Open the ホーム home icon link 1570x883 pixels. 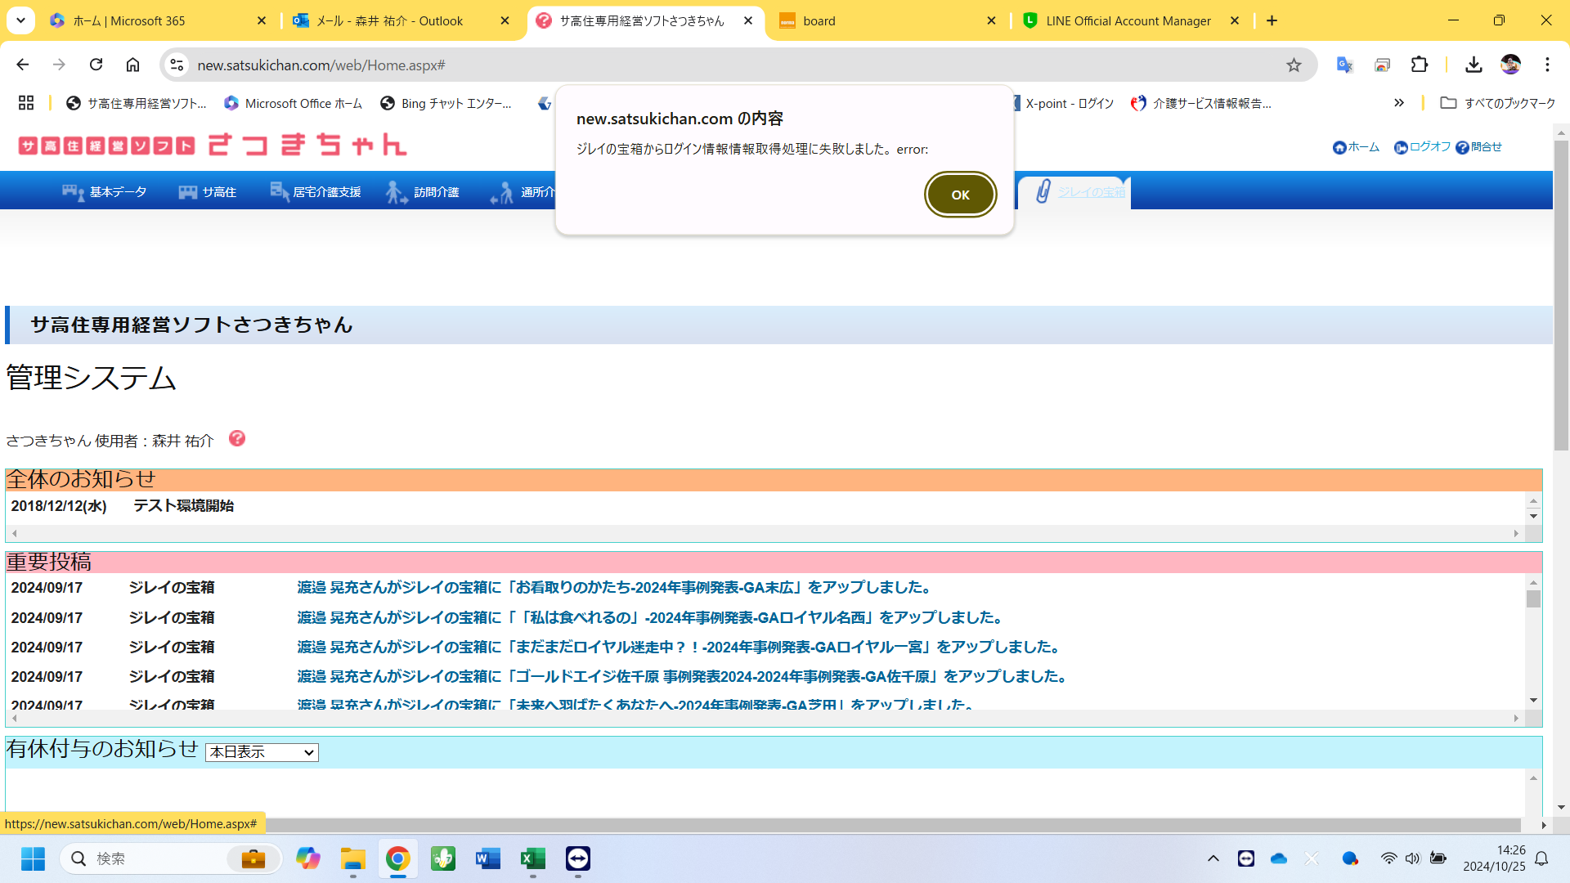point(1339,148)
